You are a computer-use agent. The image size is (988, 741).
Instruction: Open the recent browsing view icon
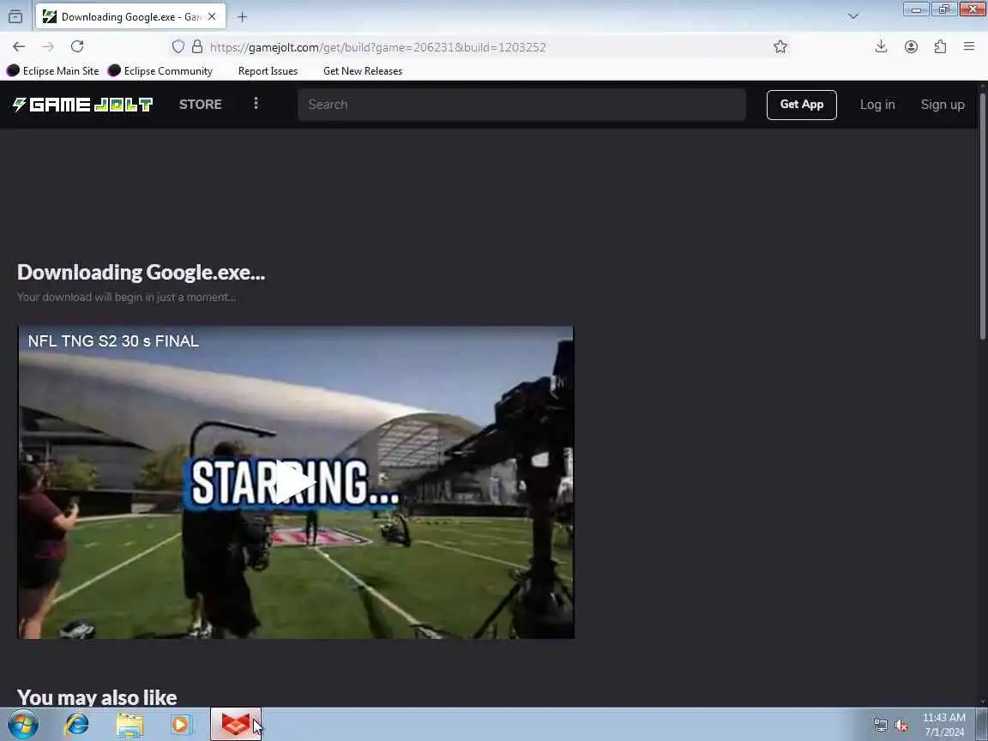15,17
